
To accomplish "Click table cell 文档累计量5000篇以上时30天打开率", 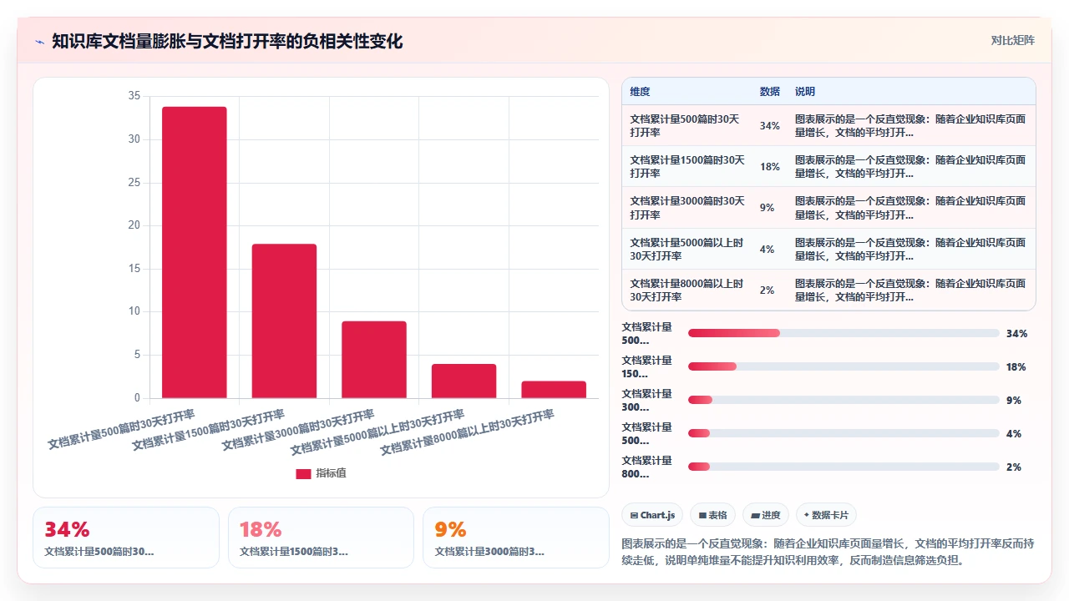I will click(687, 249).
